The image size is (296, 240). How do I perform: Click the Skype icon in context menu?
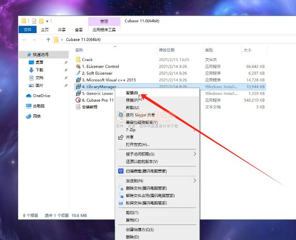121,115
